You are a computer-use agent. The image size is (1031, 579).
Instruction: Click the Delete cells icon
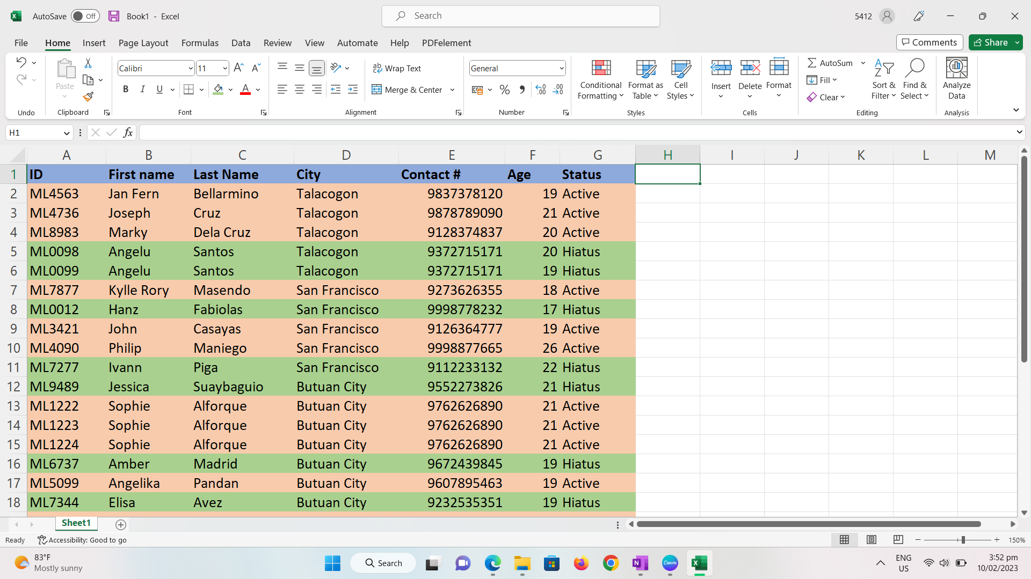pos(750,68)
